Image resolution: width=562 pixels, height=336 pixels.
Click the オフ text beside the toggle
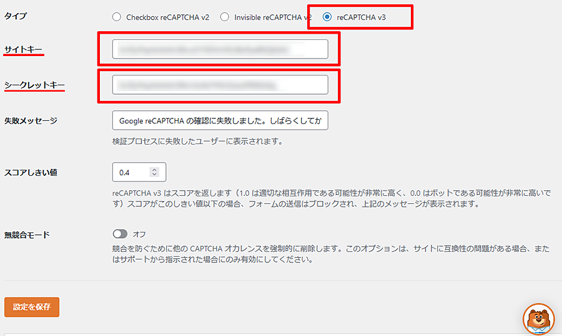139,234
